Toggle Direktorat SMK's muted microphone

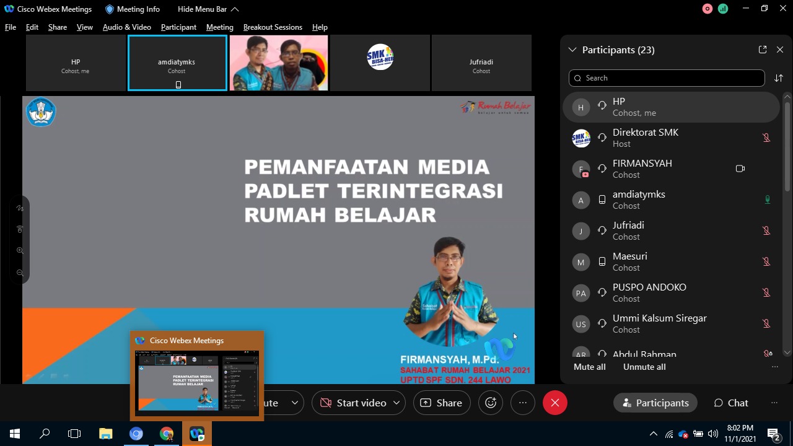(x=766, y=138)
